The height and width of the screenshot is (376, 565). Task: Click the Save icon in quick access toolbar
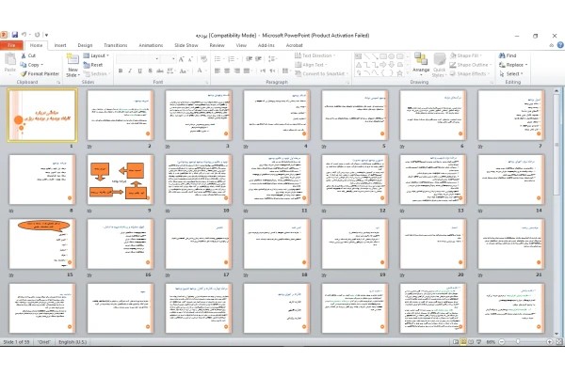[x=15, y=35]
